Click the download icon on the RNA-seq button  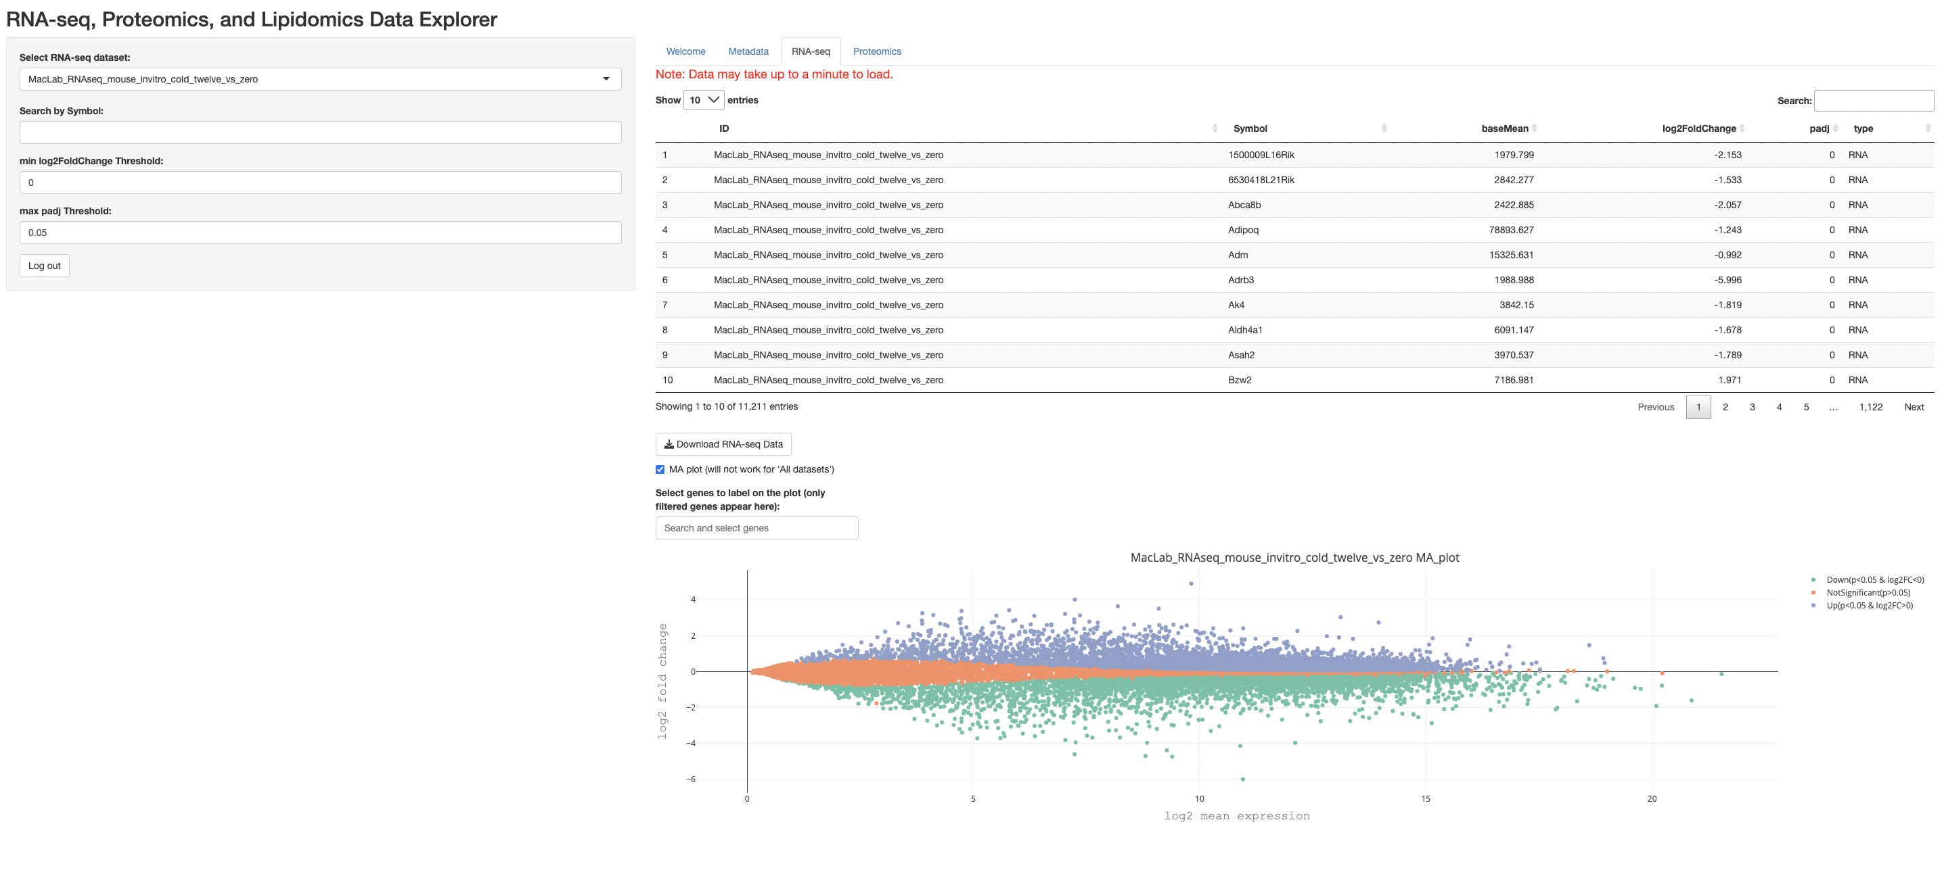[x=669, y=443]
